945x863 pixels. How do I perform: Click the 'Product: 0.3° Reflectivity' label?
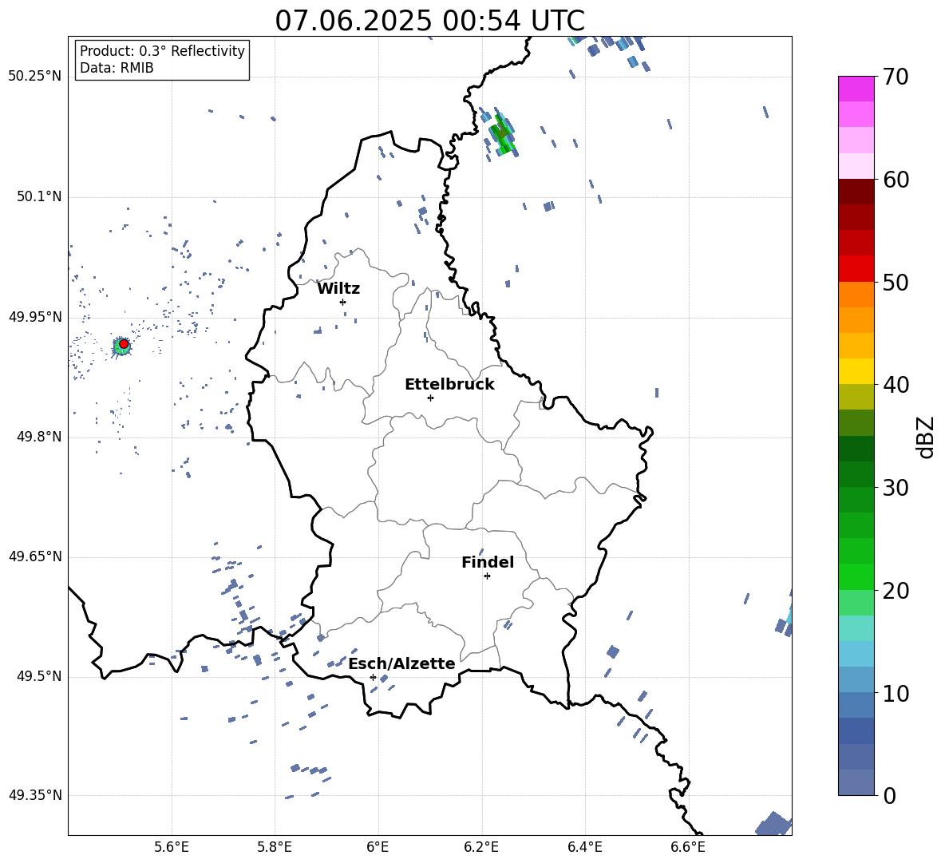pos(162,50)
